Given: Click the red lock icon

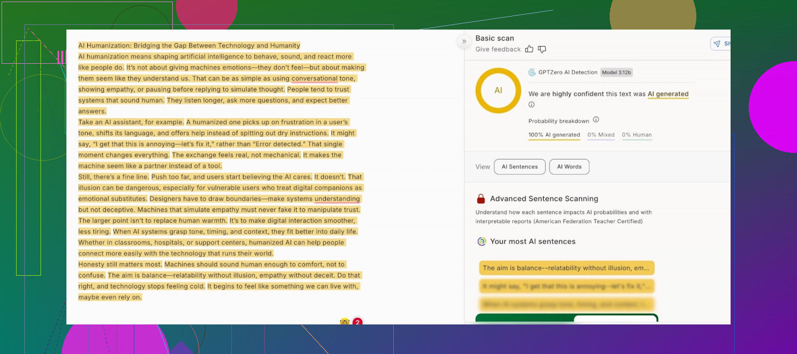Looking at the screenshot, I should [x=481, y=199].
